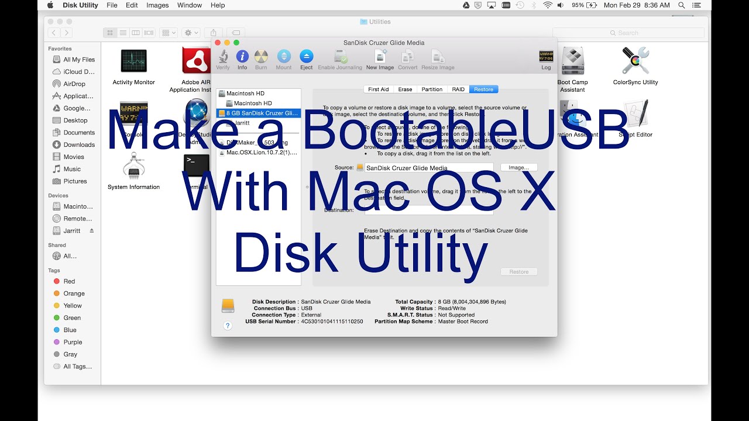This screenshot has height=421, width=749.
Task: Switch to the RAID tab
Action: [458, 89]
